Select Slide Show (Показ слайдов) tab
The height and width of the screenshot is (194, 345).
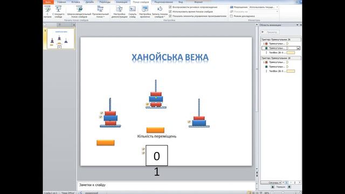(141, 2)
